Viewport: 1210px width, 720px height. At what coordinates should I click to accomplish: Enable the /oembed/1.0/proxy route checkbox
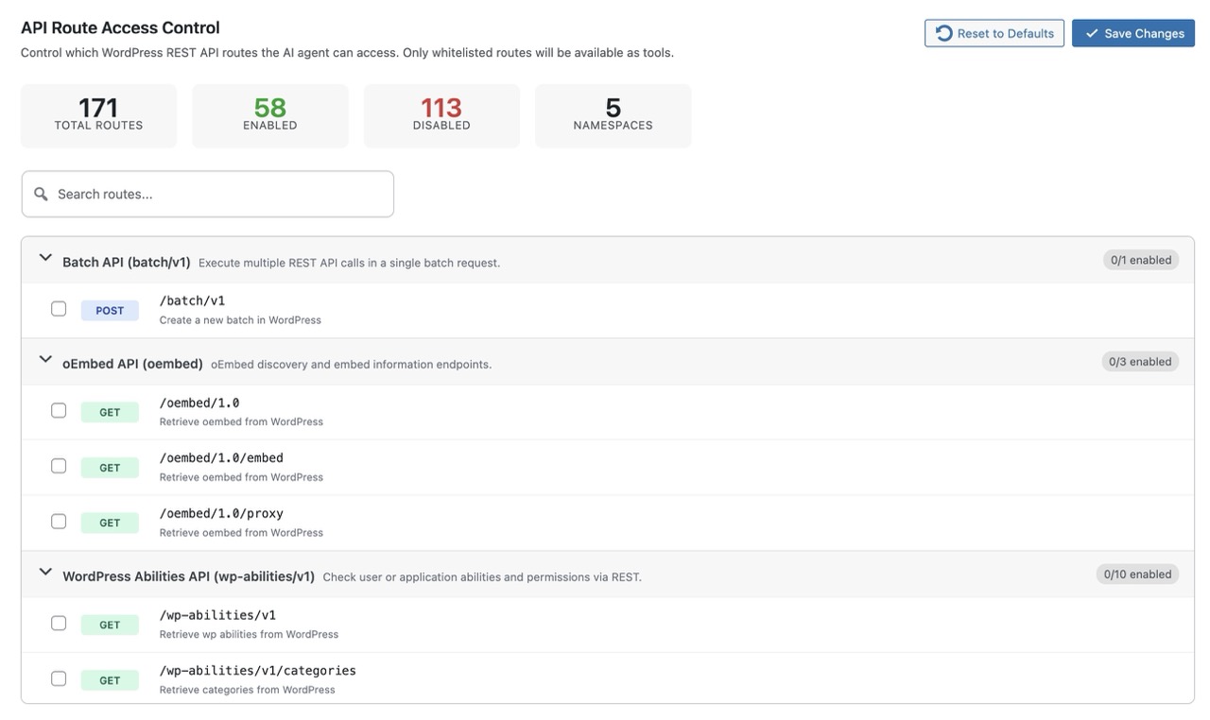tap(59, 522)
